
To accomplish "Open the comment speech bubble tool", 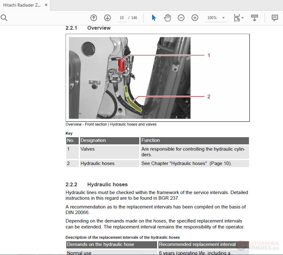I will coord(275,18).
